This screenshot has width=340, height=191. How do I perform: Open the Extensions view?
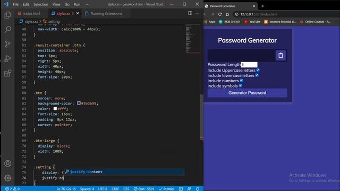(7, 73)
